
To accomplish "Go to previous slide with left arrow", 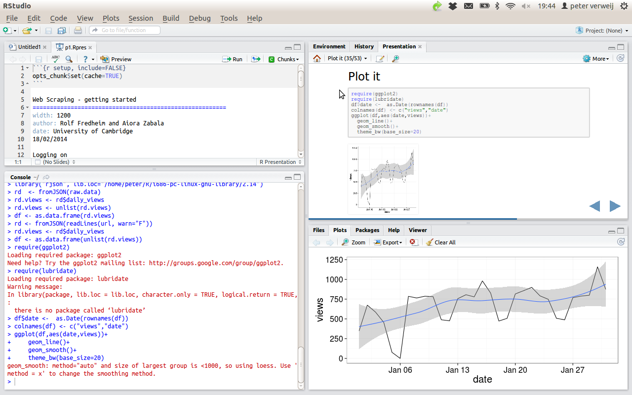I will coord(594,206).
